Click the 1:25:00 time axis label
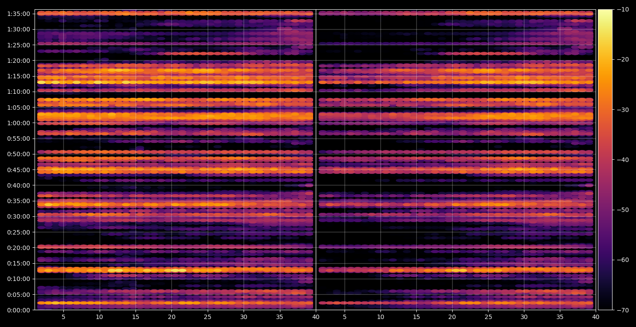This screenshot has width=636, height=327. (19, 45)
